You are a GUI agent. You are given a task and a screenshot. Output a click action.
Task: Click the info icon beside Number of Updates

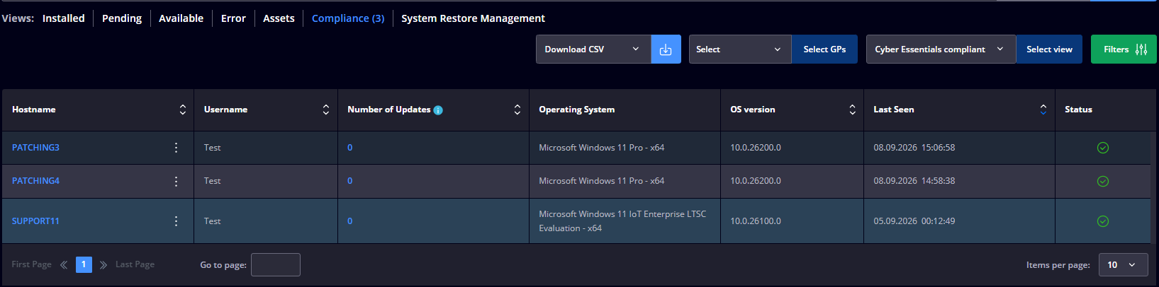[x=438, y=110]
